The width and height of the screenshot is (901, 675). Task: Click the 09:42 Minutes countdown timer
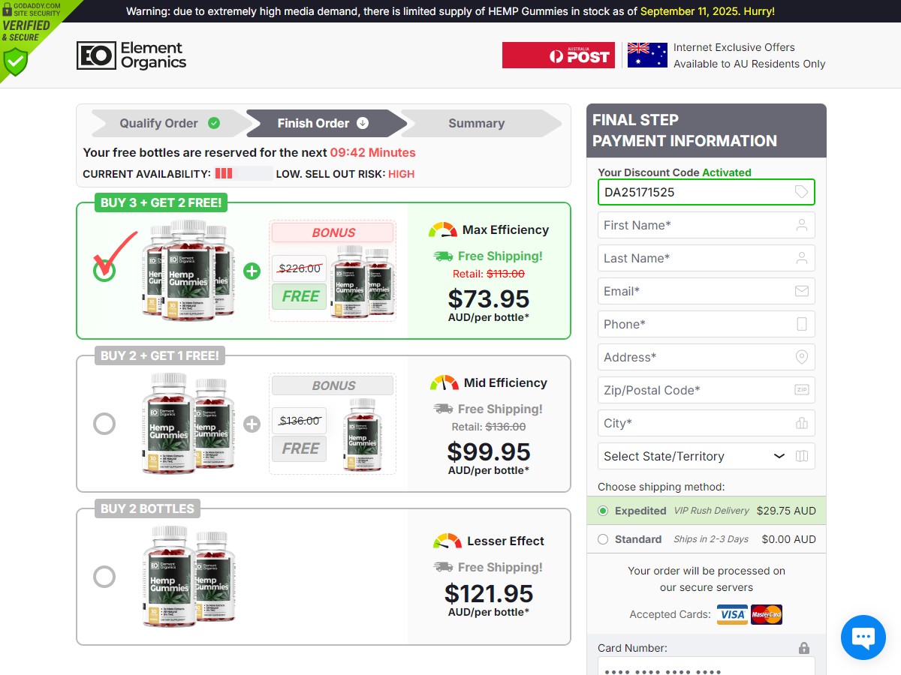[372, 152]
